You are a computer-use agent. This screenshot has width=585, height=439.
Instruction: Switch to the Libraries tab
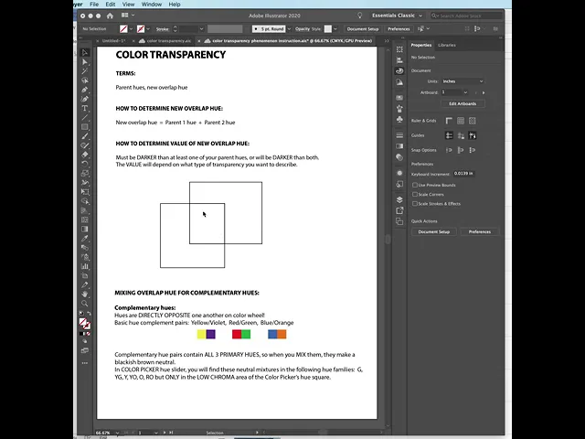coord(447,45)
